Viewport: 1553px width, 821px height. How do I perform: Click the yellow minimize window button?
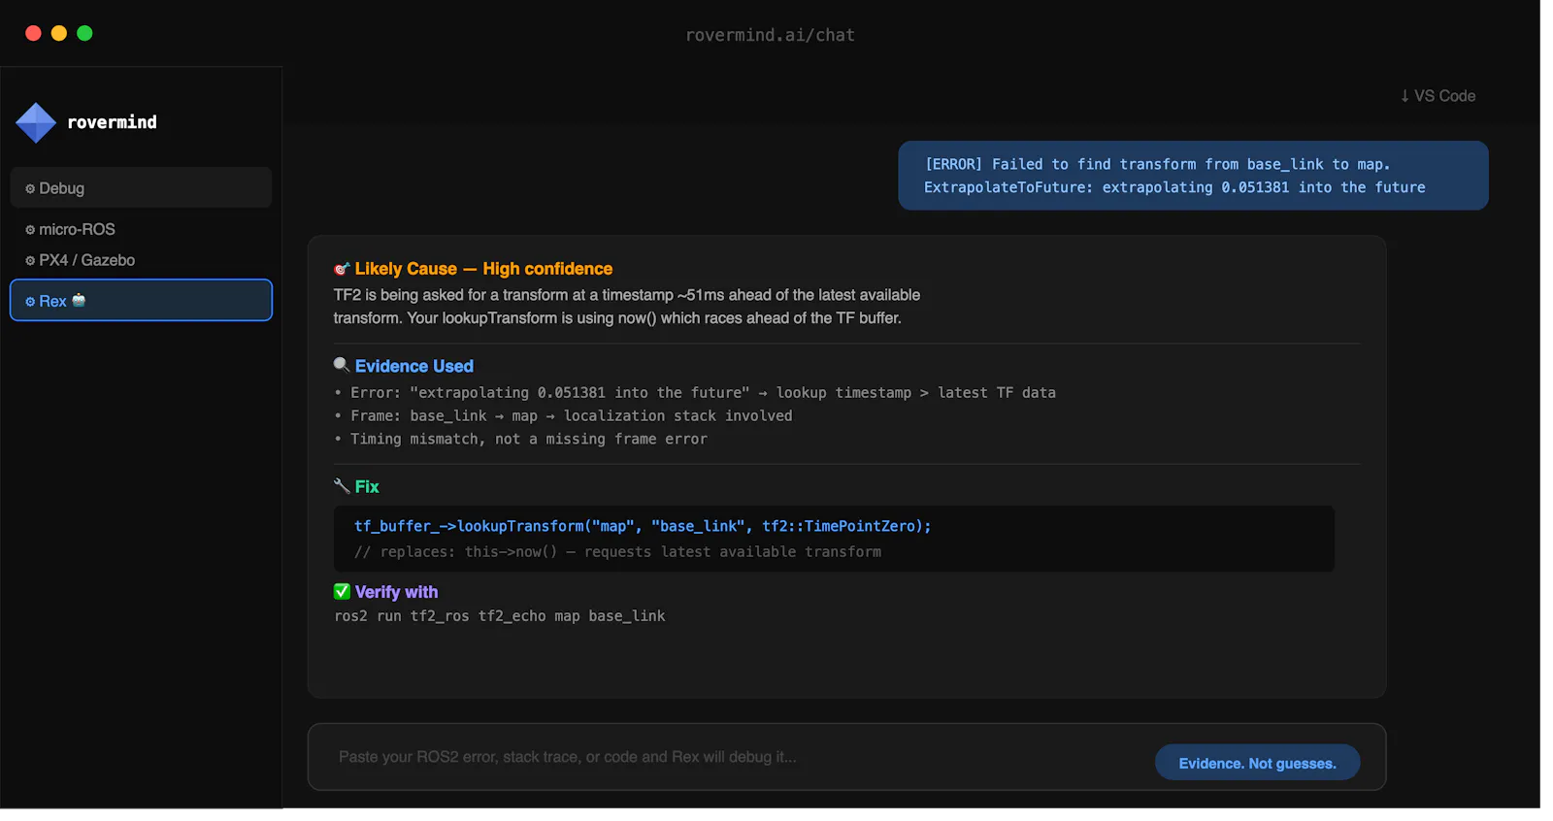tap(59, 33)
